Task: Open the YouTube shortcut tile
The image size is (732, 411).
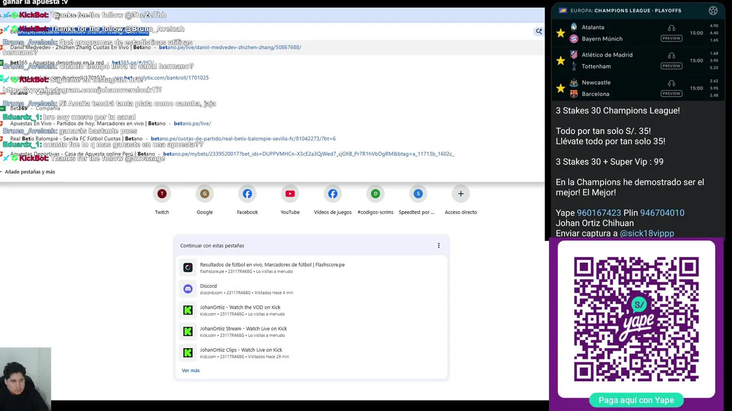Action: (x=290, y=200)
